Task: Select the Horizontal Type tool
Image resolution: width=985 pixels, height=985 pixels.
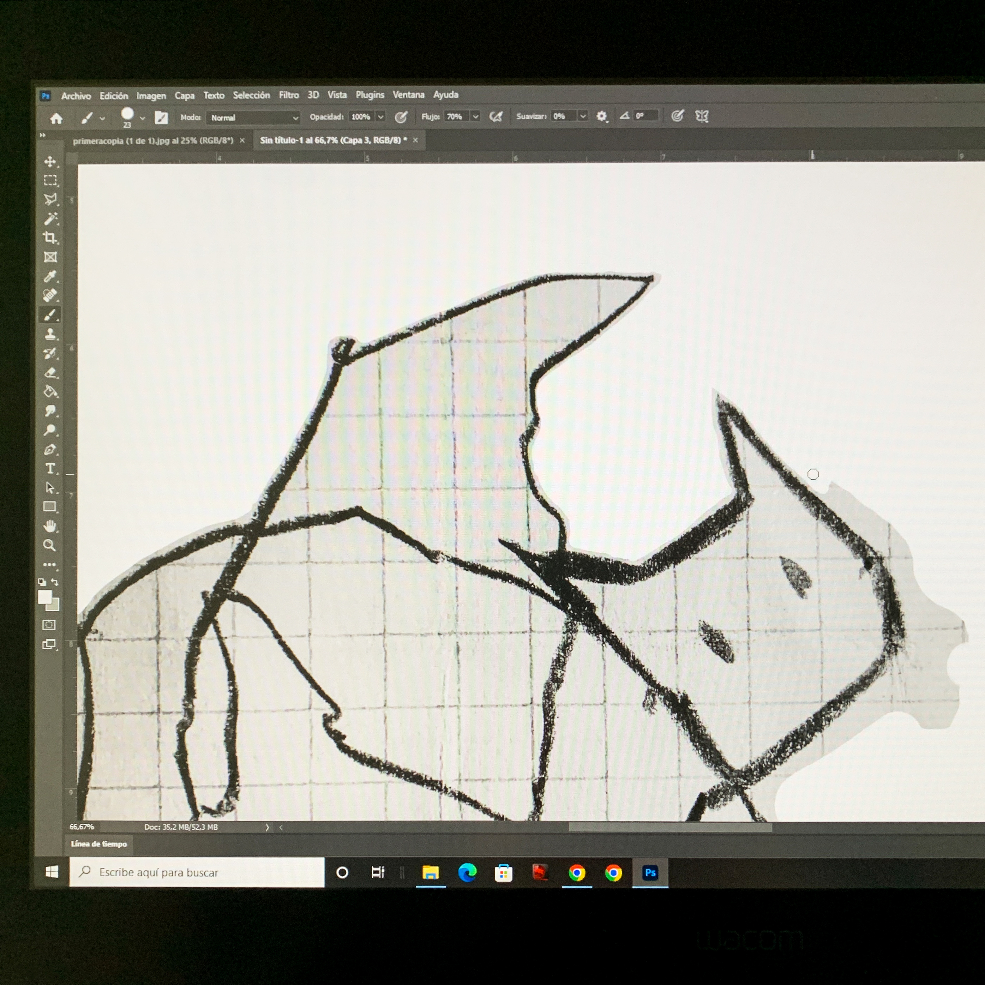Action: (x=50, y=469)
